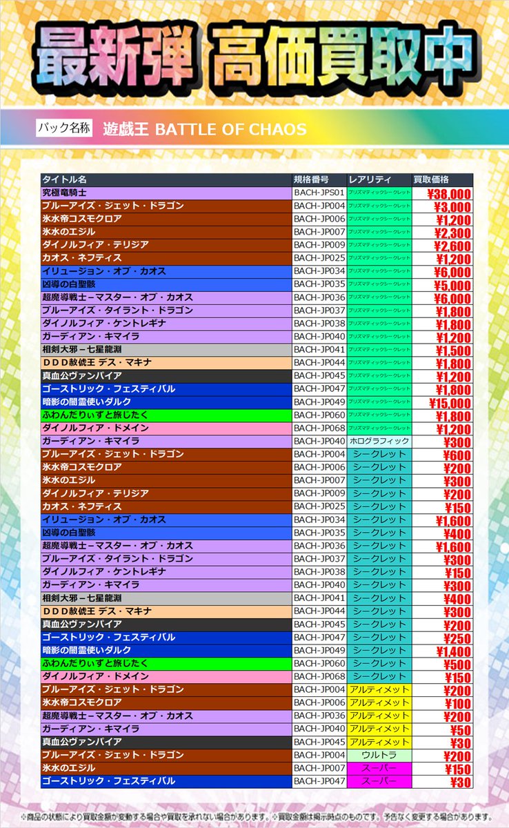Select the レアリティ column header
Screen dimensions: 509x828
(x=379, y=179)
